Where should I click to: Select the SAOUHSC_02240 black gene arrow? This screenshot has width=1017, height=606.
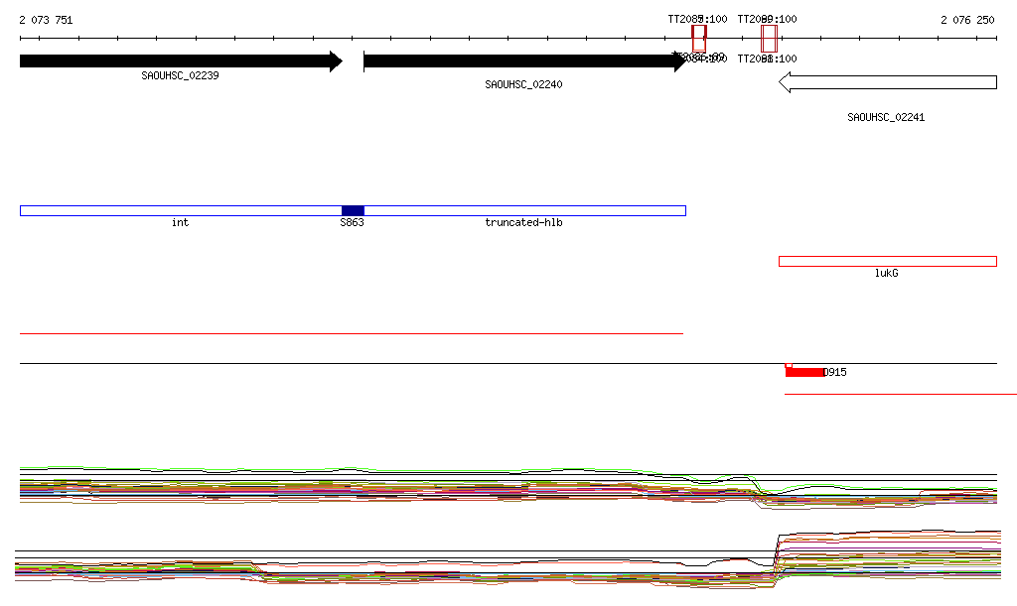522,61
